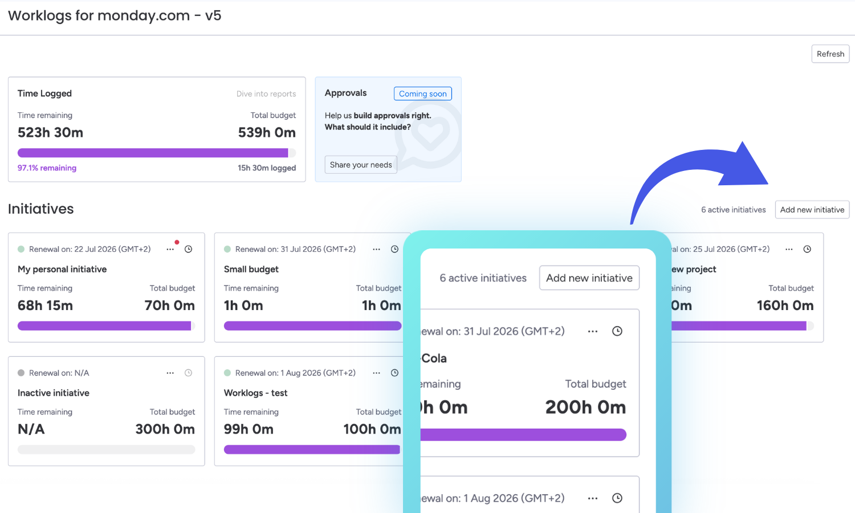
Task: Click large Add new initiative button in magnified callout
Action: pos(589,278)
